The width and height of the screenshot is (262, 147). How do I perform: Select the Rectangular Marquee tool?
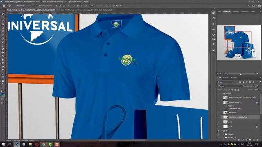pyautogui.click(x=3, y=17)
